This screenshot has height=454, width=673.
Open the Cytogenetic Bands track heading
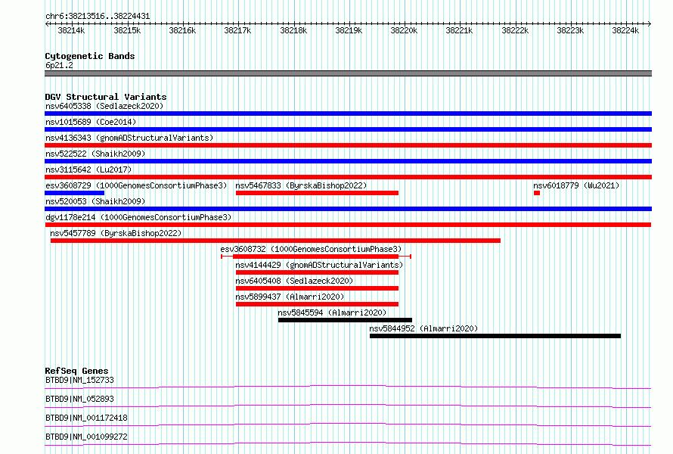click(x=90, y=56)
